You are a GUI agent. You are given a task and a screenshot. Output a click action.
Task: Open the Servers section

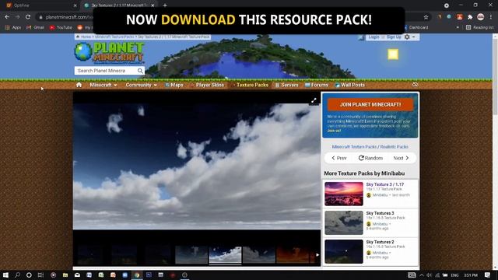[287, 85]
